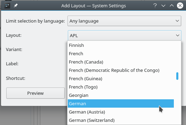Close the Add Layout dialog
Viewport: 186px width, 125px height.
click(180, 6)
